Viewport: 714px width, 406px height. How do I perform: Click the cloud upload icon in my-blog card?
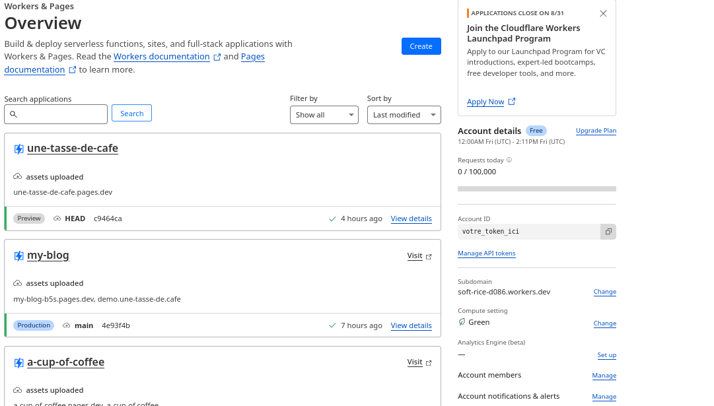17,283
